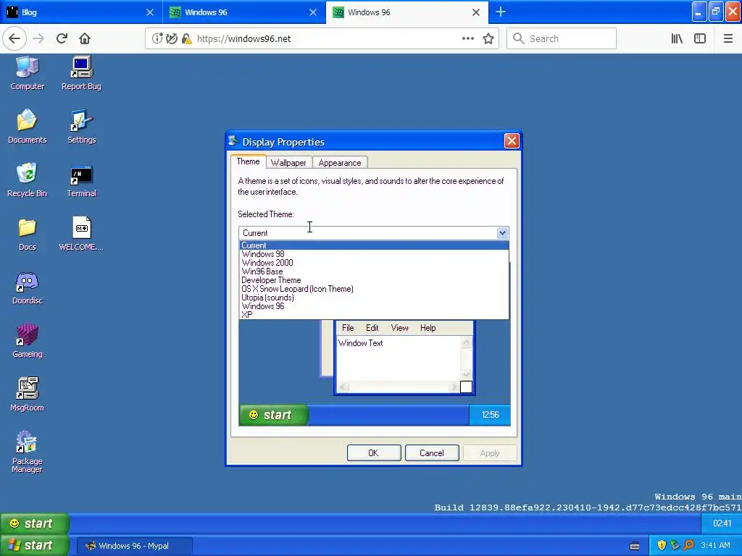This screenshot has height=556, width=742.
Task: Launch the Doordisc shortcut
Action: [27, 287]
